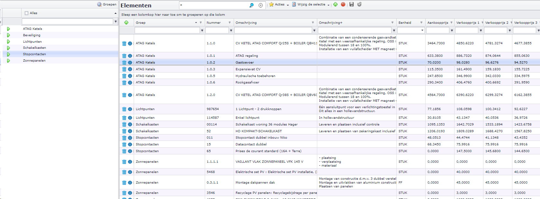Click the save disk icon
Image resolution: width=540 pixels, height=199 pixels.
[x=351, y=4]
